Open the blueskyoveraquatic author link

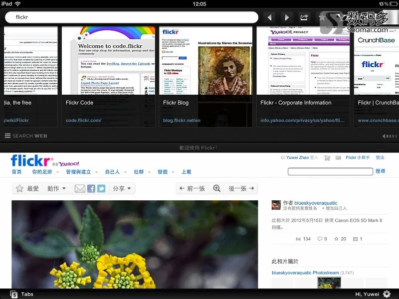(316, 203)
